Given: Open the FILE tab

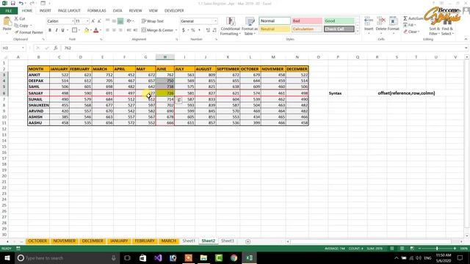Looking at the screenshot, I should (9, 11).
